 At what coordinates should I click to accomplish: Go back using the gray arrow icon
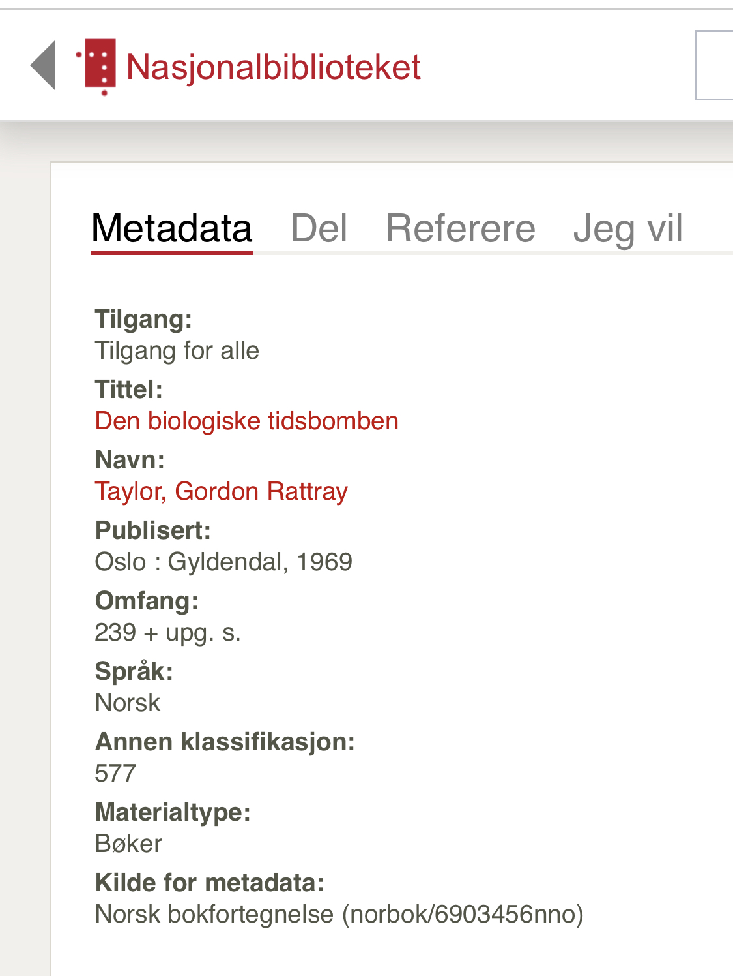tap(44, 65)
